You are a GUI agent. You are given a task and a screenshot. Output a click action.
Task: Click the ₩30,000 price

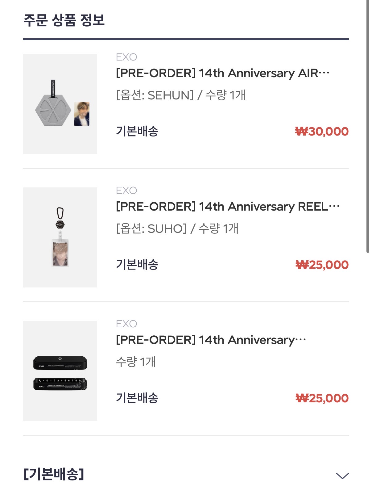[x=322, y=132]
